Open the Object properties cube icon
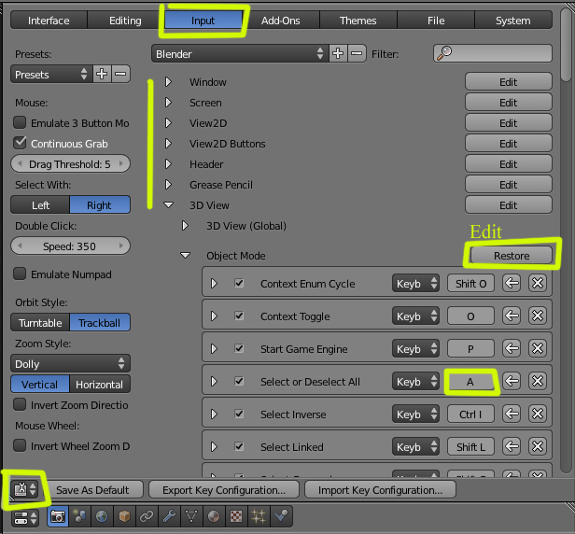The image size is (575, 534). (124, 517)
